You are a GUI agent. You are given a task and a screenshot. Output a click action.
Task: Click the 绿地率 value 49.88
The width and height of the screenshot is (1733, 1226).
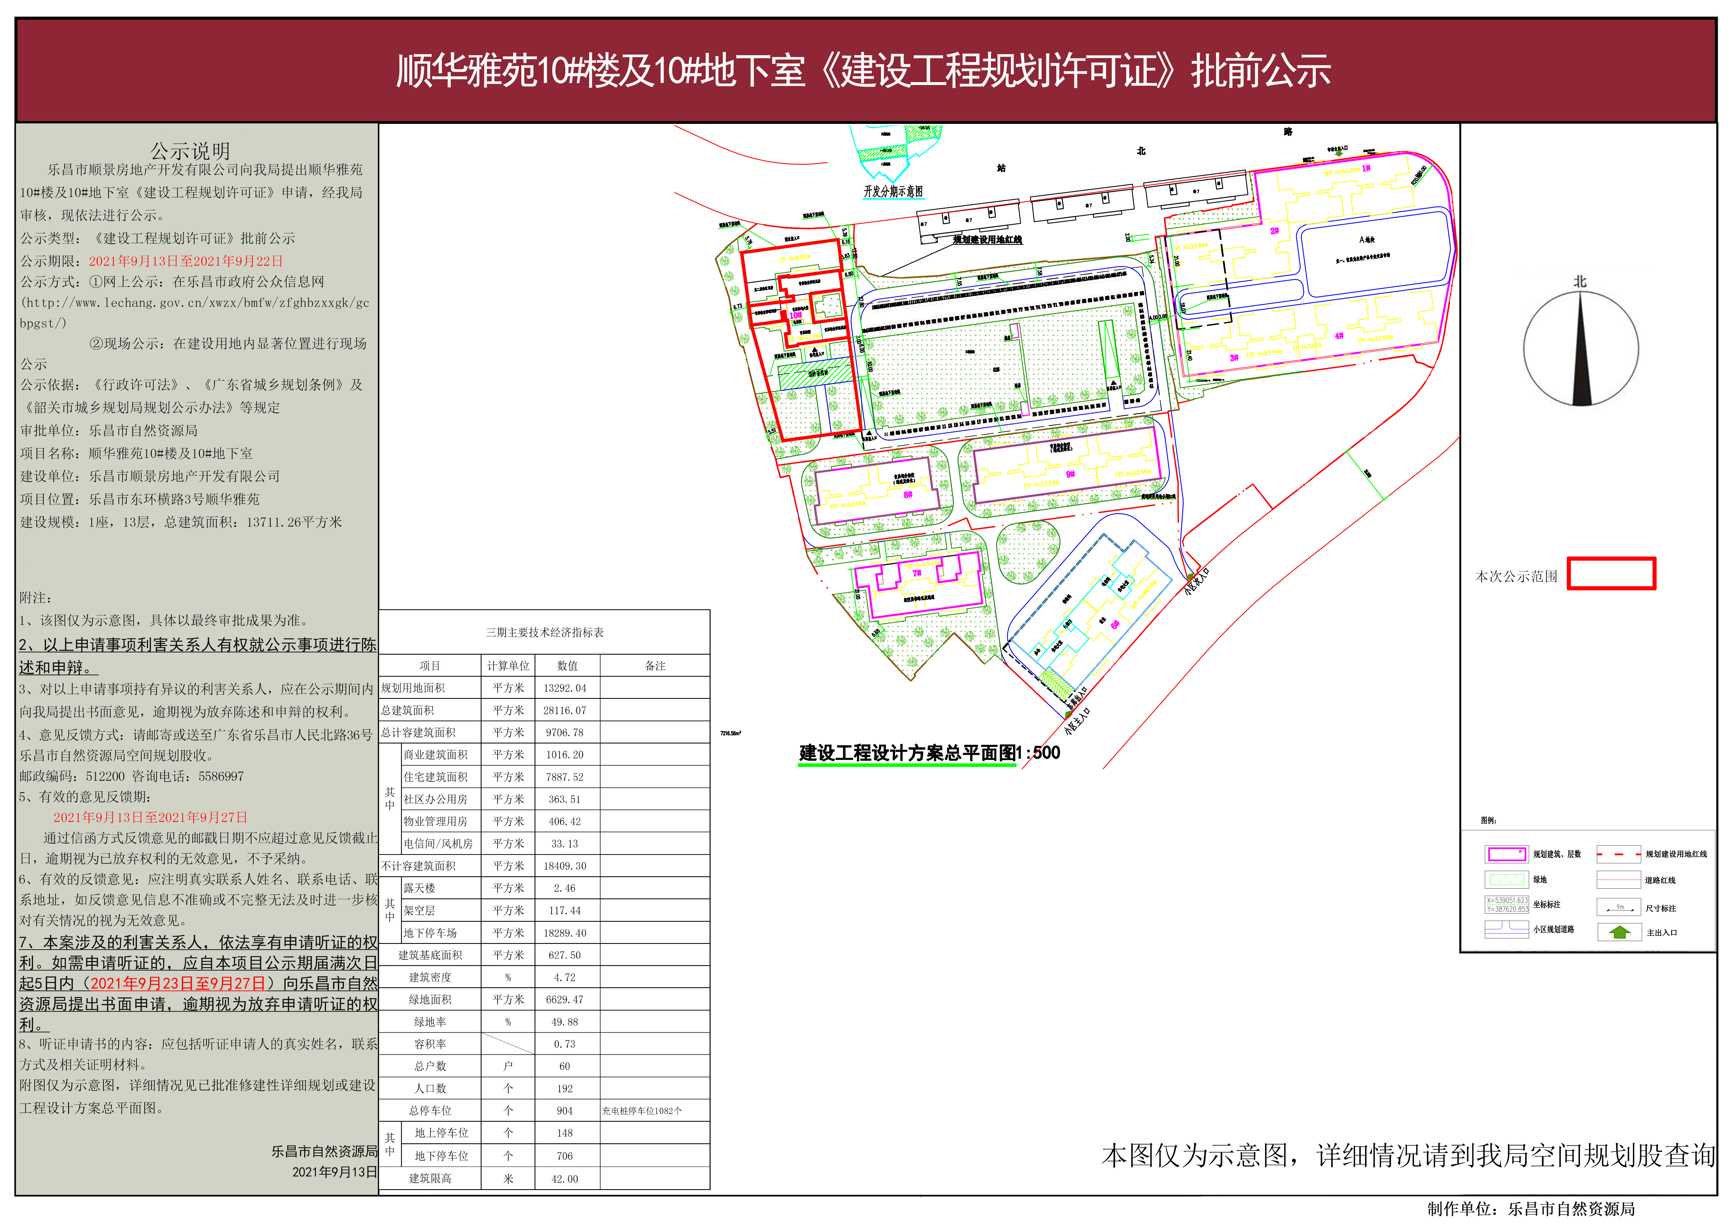(x=565, y=1021)
